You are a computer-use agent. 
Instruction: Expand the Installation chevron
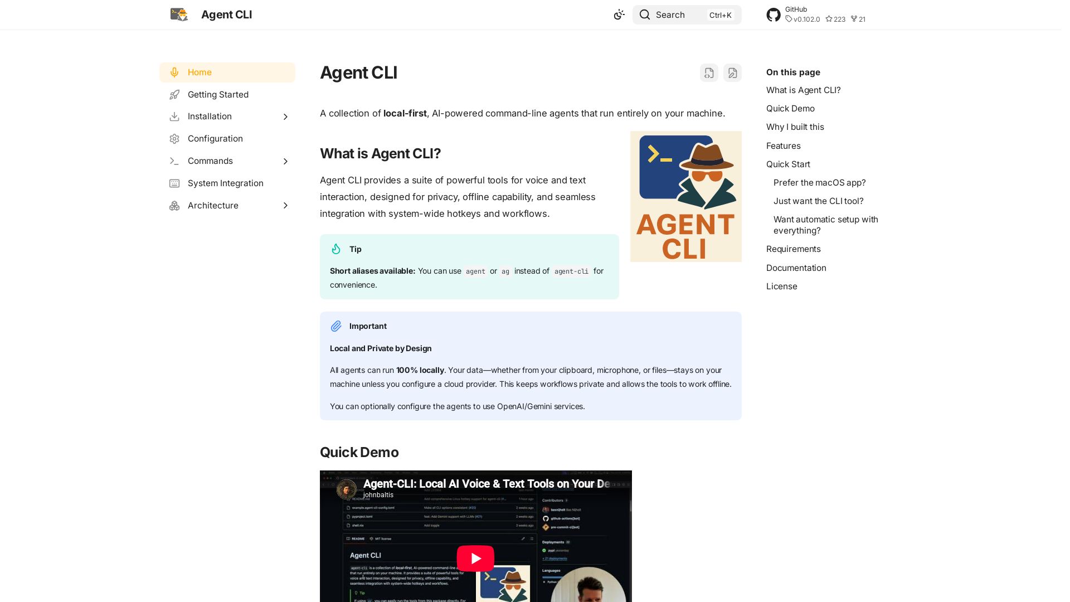click(x=285, y=116)
